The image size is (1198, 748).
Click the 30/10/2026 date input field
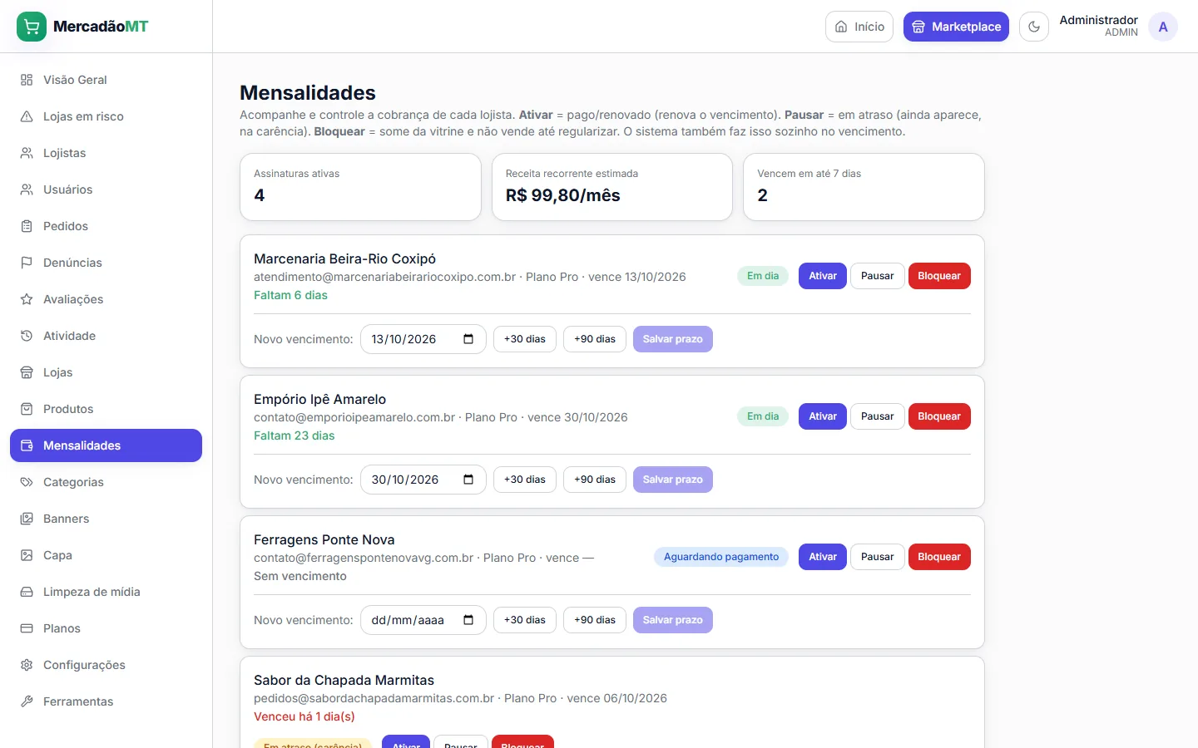(x=423, y=480)
